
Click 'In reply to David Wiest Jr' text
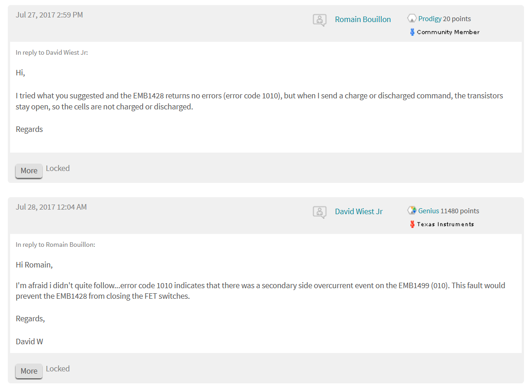tap(52, 52)
